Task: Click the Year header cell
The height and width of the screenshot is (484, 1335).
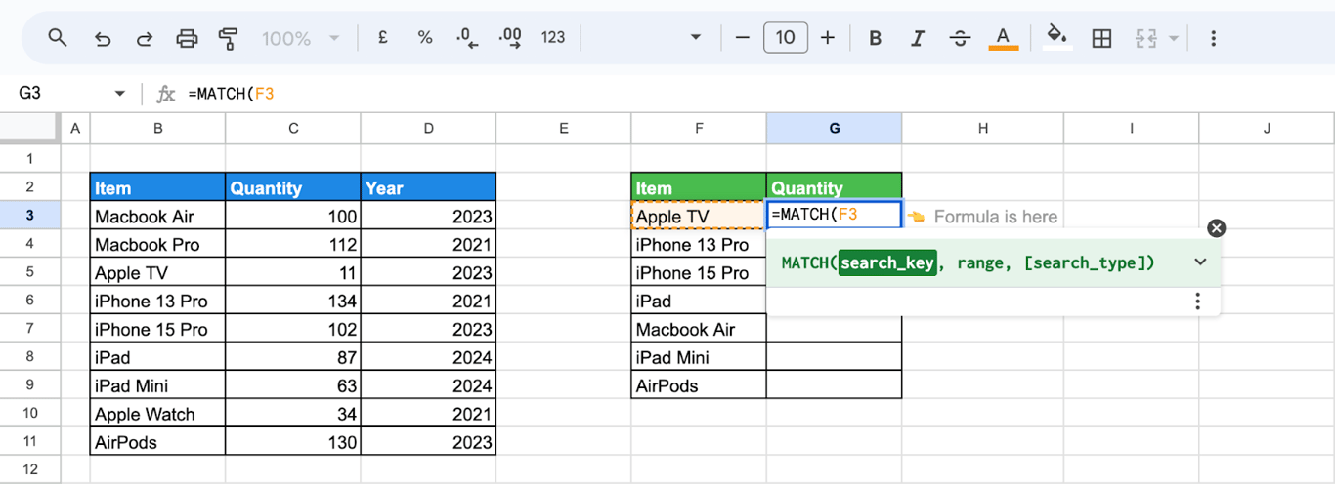Action: (428, 187)
